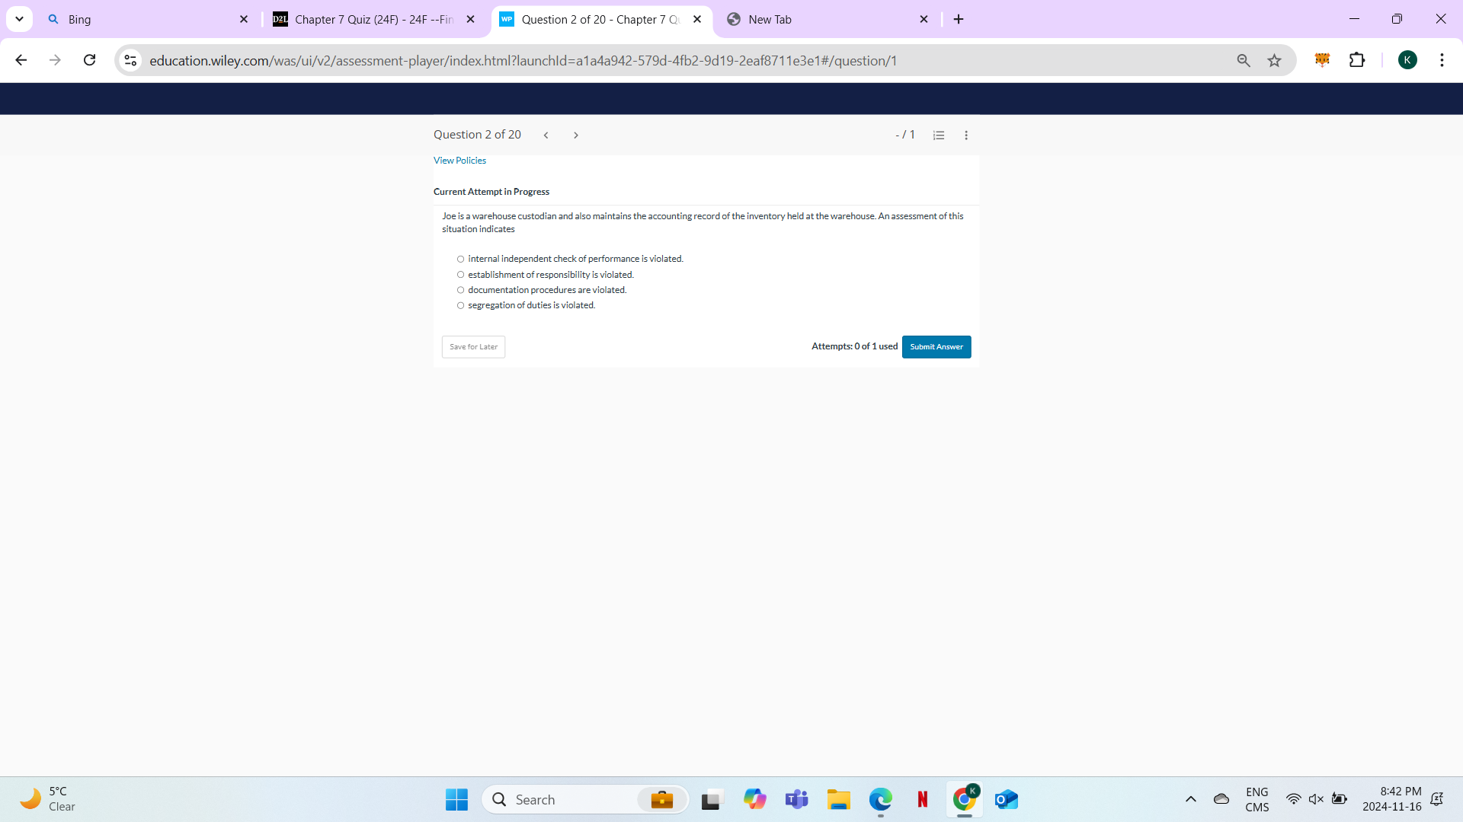Go back using the previous question arrow
Image resolution: width=1463 pixels, height=822 pixels.
tap(546, 135)
